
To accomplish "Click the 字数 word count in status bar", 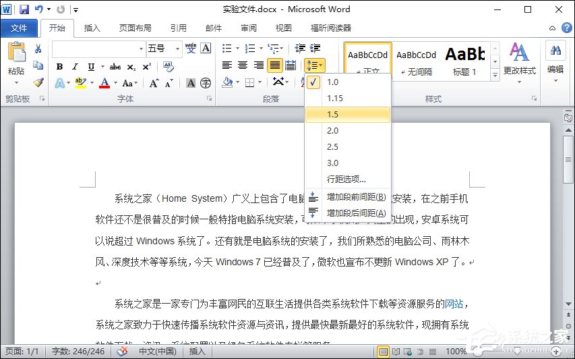I will click(78, 352).
